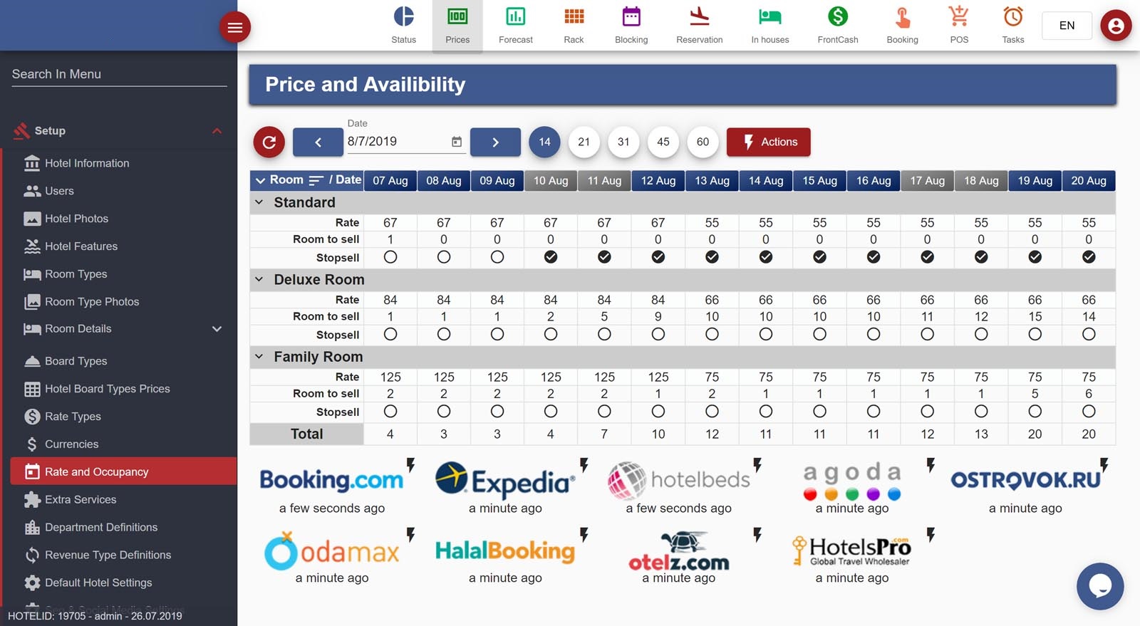Show 60 days view
The height and width of the screenshot is (626, 1140).
click(x=703, y=142)
